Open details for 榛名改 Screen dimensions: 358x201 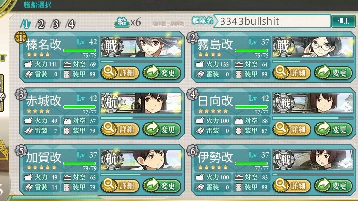tap(121, 73)
